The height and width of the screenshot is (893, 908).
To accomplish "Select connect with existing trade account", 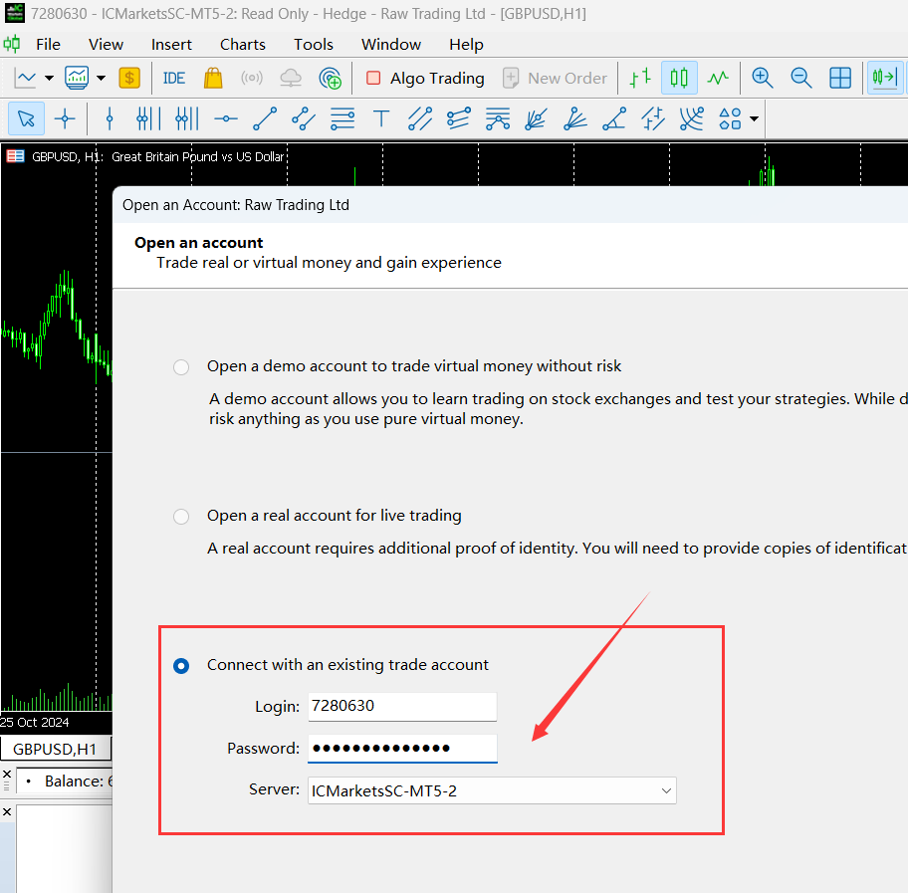I will click(x=181, y=666).
